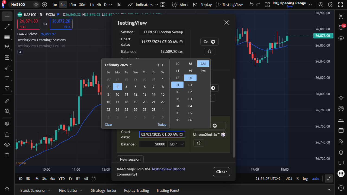The width and height of the screenshot is (347, 195).
Task: Open the Replay Trading tab
Action: [x=136, y=190]
